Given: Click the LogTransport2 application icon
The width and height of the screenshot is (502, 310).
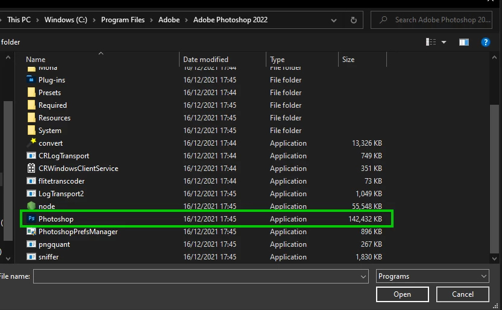Looking at the screenshot, I should (x=31, y=194).
